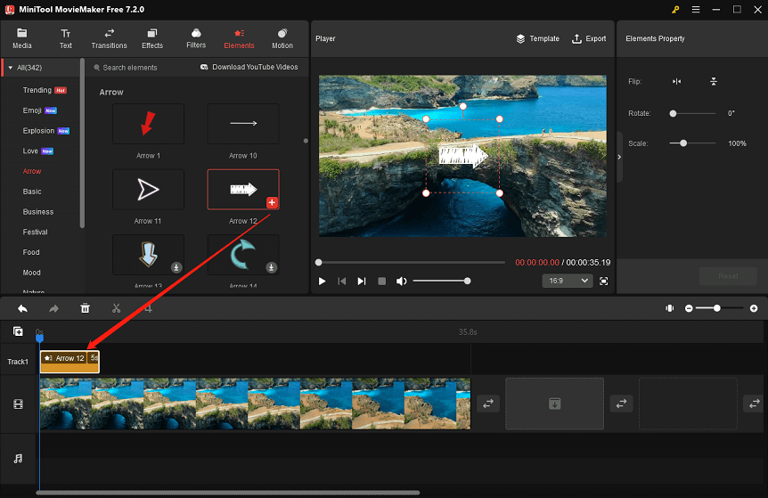
Task: Click the timeline fit-to-zoom icon
Action: coord(670,308)
